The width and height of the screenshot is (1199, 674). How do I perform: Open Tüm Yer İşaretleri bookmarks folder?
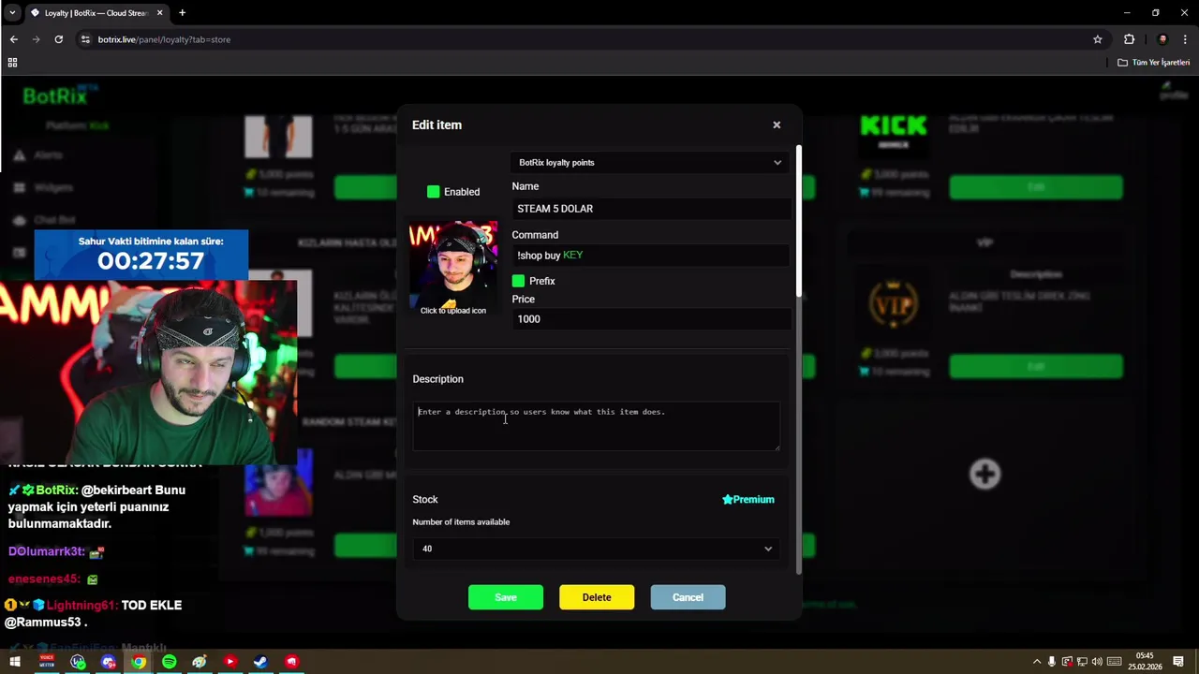[x=1154, y=63]
